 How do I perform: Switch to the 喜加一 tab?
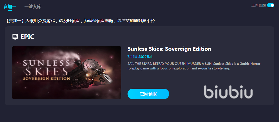pyautogui.click(x=10, y=7)
